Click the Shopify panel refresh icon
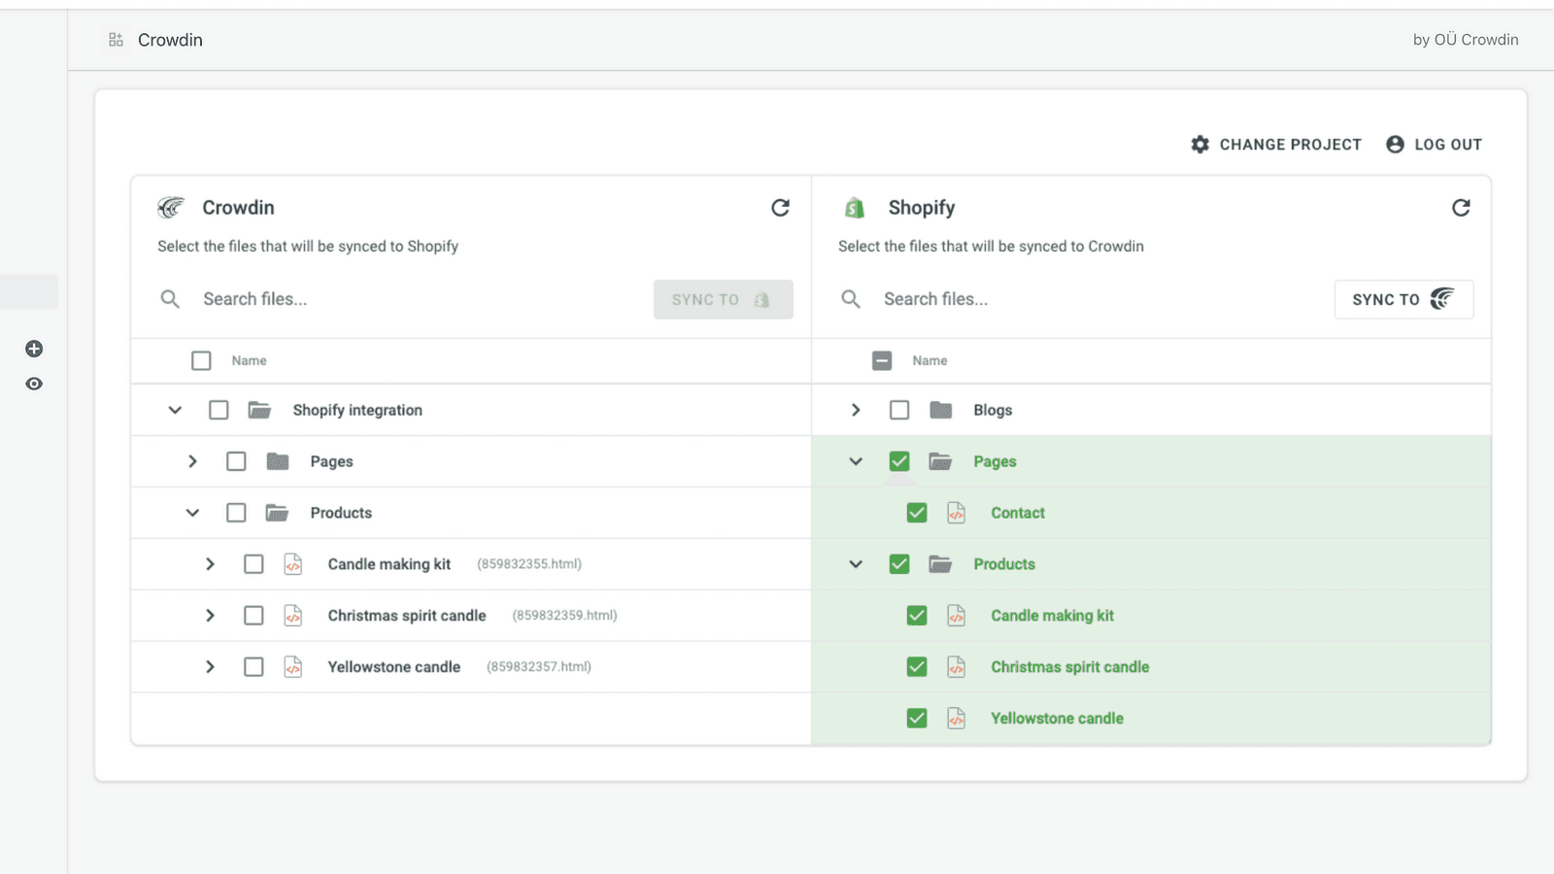Screen dimensions: 1554x874 point(1462,207)
